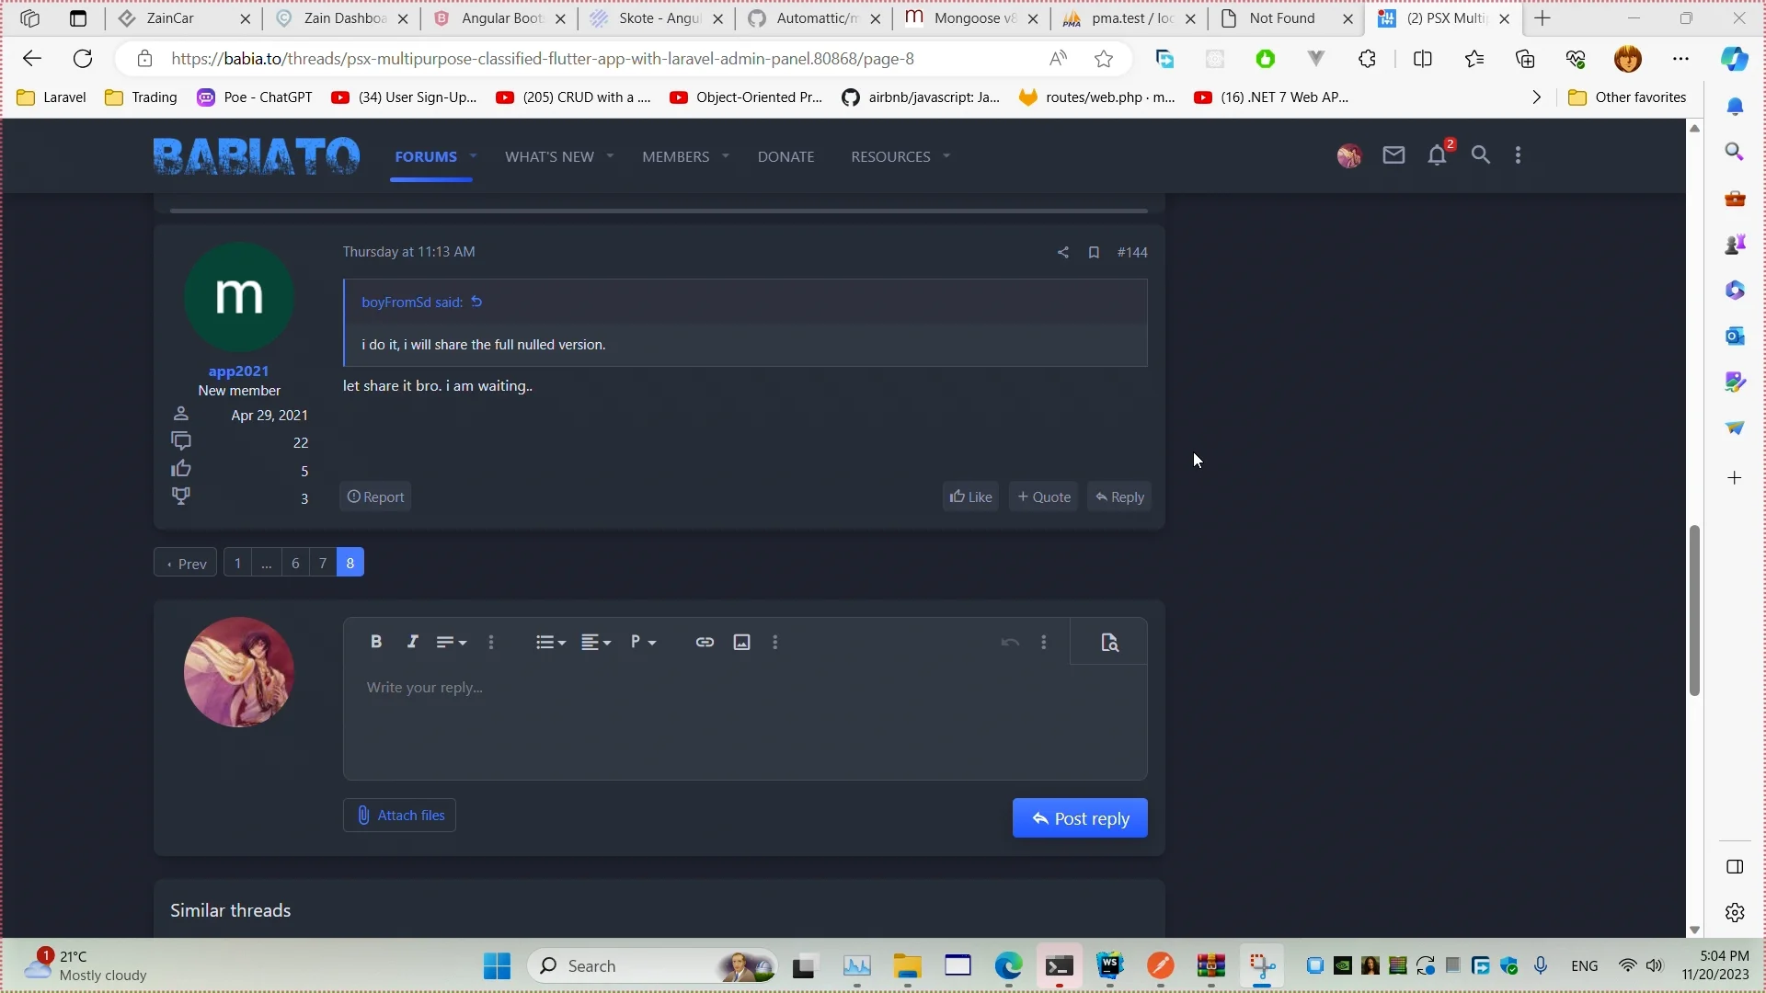
Task: Switch to the Mongoose browser tab
Action: (x=966, y=18)
